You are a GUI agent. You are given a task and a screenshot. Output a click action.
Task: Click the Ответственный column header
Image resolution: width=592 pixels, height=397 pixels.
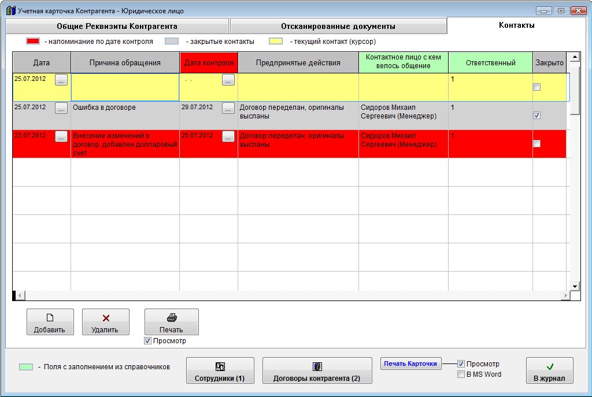tap(490, 62)
